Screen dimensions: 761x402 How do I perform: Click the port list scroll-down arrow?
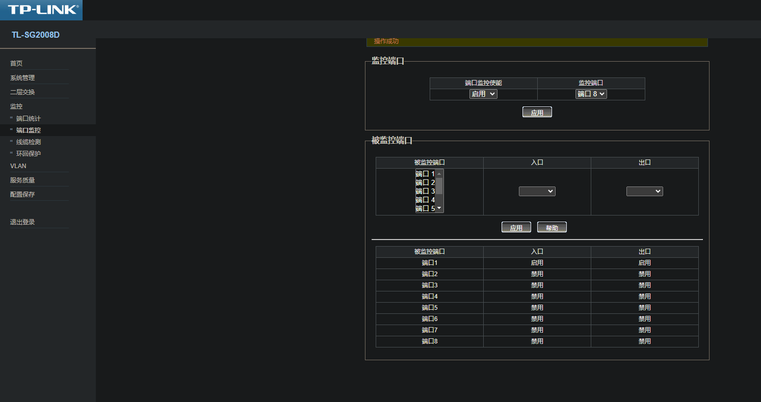[439, 208]
